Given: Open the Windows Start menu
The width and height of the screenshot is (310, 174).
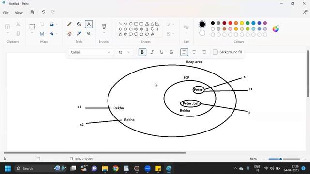Looking at the screenshot, I should tap(8, 169).
